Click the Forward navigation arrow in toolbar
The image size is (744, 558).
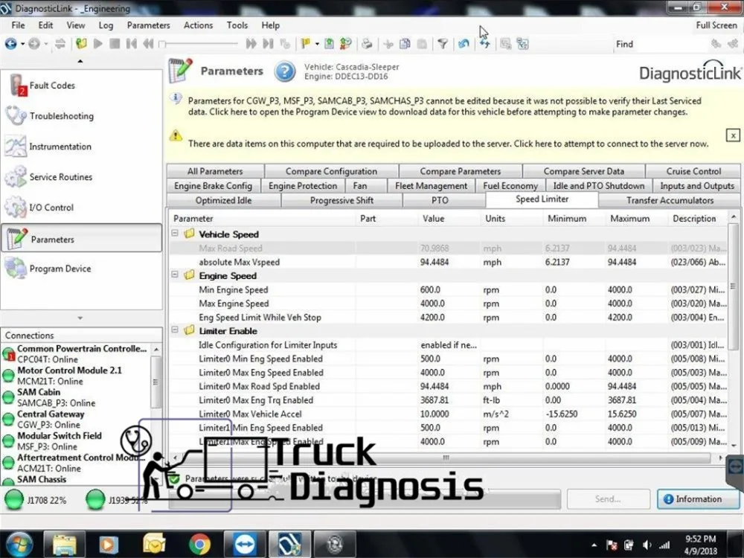pyautogui.click(x=33, y=44)
